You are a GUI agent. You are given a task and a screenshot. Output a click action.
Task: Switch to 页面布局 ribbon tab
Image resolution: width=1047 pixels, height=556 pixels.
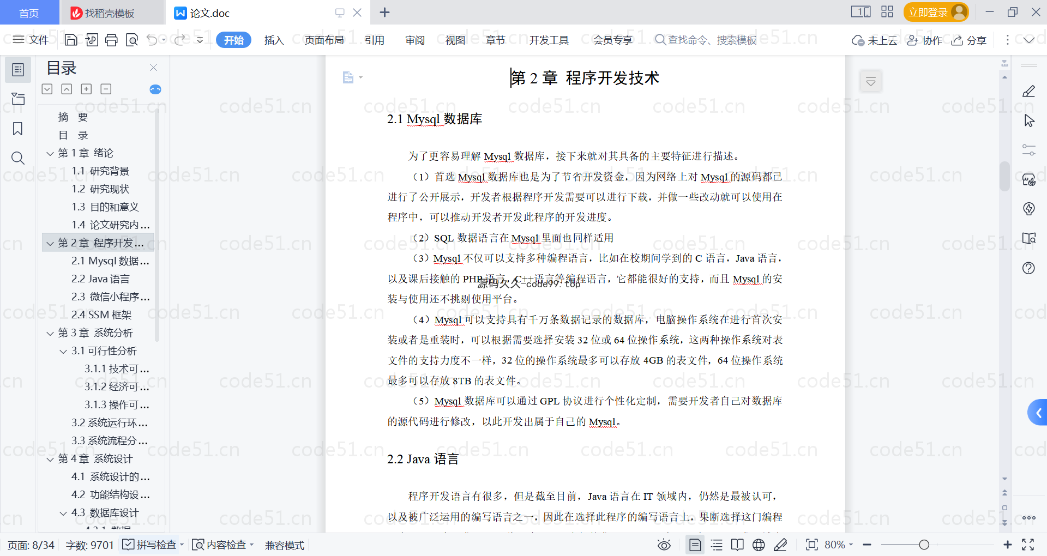coord(324,40)
